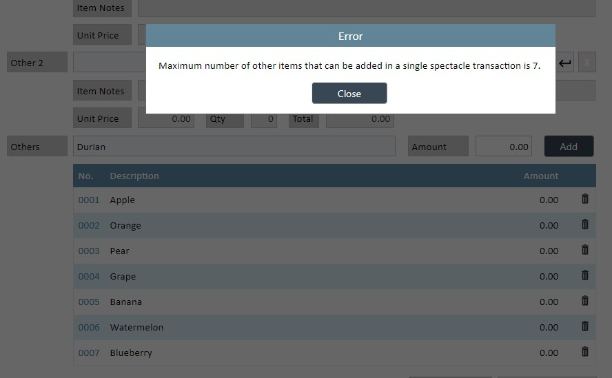Select the 0007 row number
The width and height of the screenshot is (612, 378).
point(89,353)
